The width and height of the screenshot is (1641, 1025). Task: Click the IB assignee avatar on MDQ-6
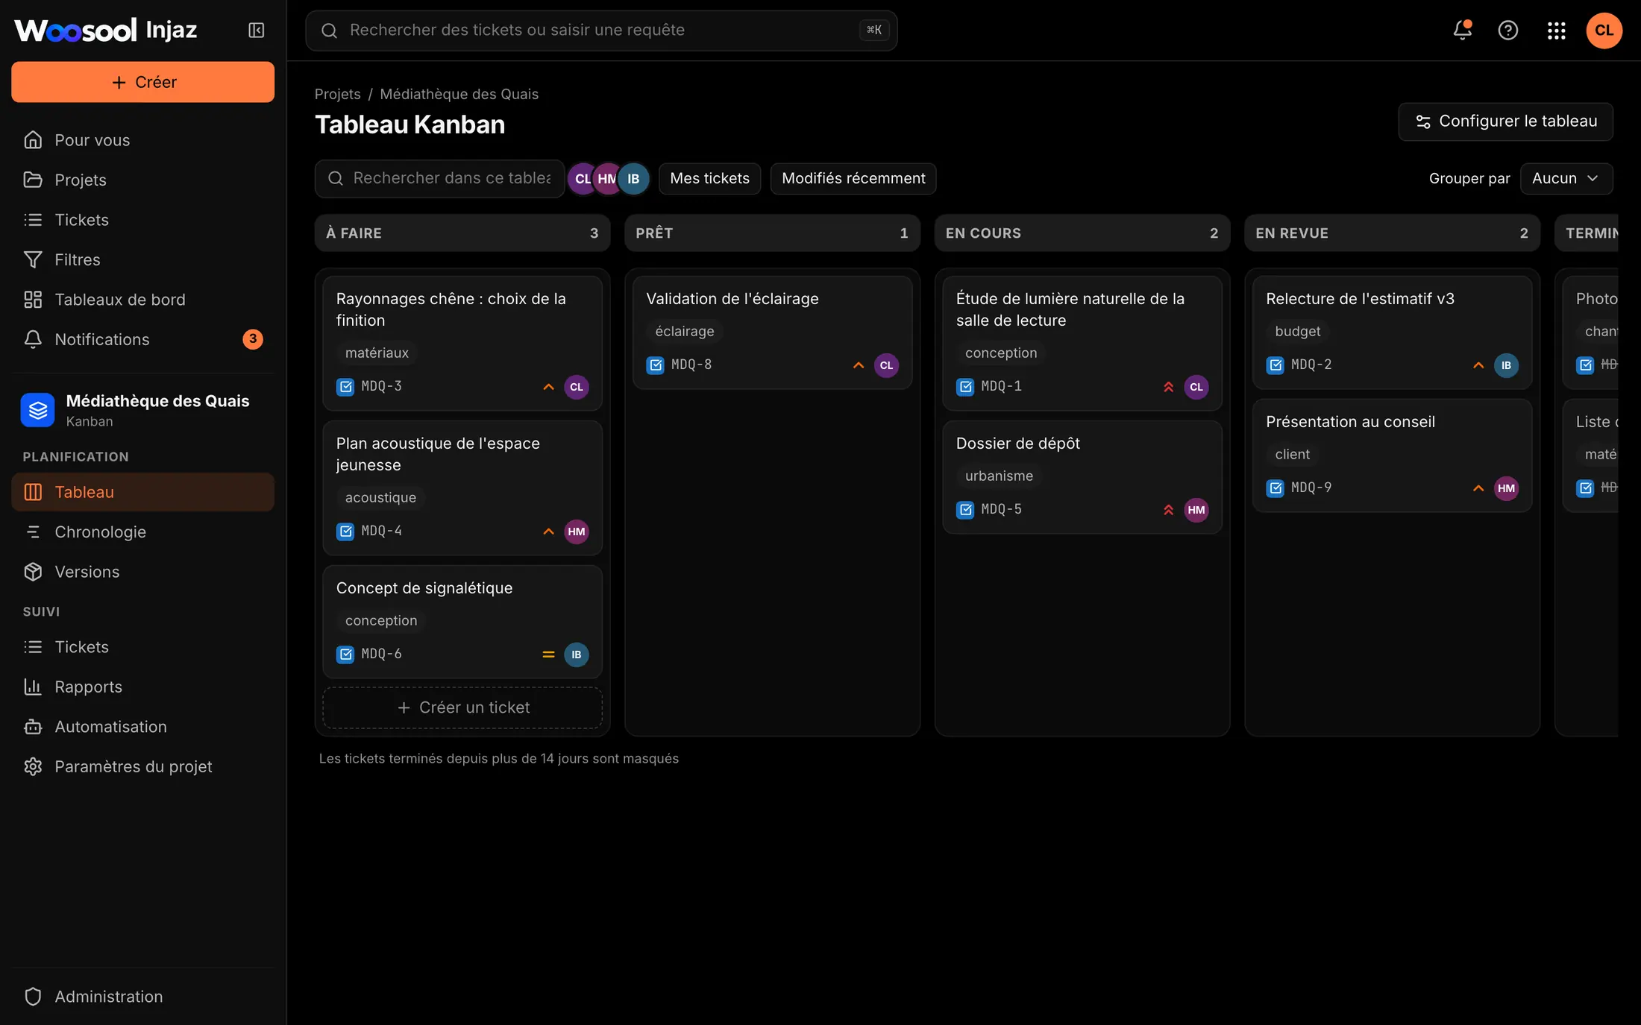(x=576, y=655)
